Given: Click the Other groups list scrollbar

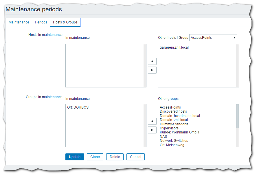Looking at the screenshot, I should click(x=238, y=116).
